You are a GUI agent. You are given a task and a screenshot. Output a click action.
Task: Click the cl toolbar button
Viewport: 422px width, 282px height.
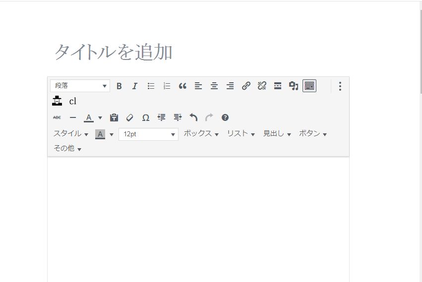click(x=73, y=102)
